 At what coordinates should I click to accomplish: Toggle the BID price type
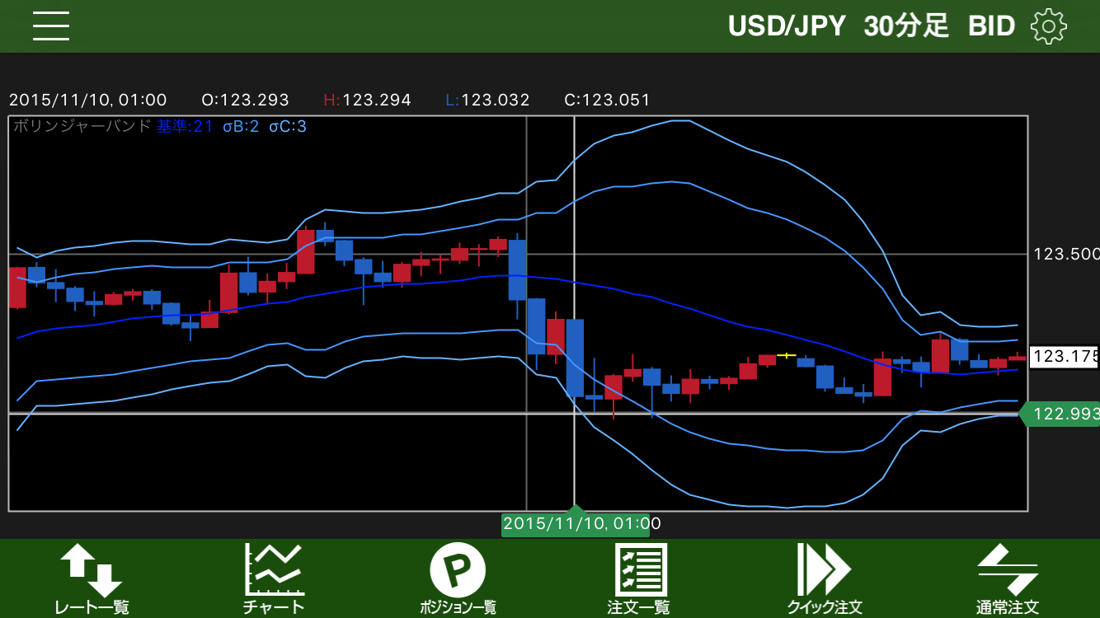991,26
